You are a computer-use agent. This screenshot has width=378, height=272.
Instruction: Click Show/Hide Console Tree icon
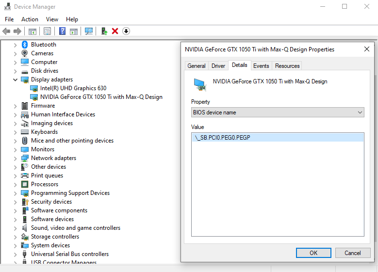pyautogui.click(x=33, y=31)
